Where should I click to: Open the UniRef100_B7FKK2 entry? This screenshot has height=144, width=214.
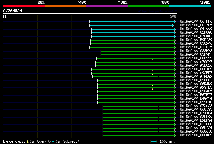pos(196,36)
